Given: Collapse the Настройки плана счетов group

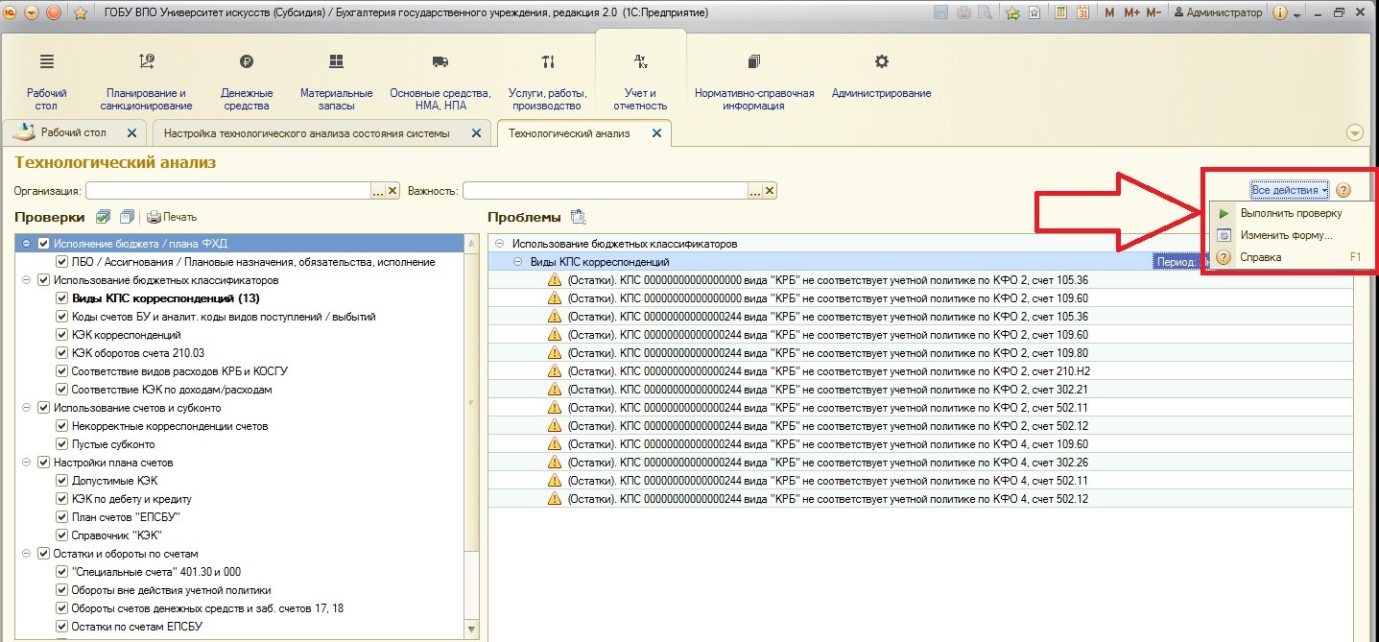Looking at the screenshot, I should click(26, 463).
